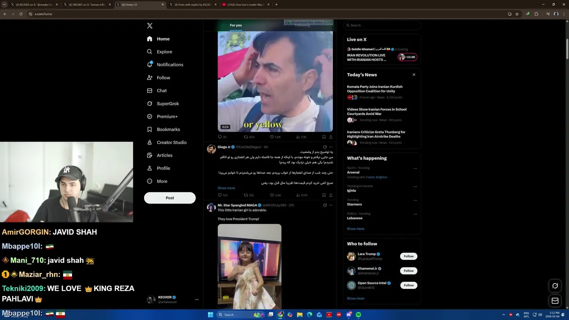Bookmark Diego Jr post
The height and width of the screenshot is (320, 569).
point(324,195)
